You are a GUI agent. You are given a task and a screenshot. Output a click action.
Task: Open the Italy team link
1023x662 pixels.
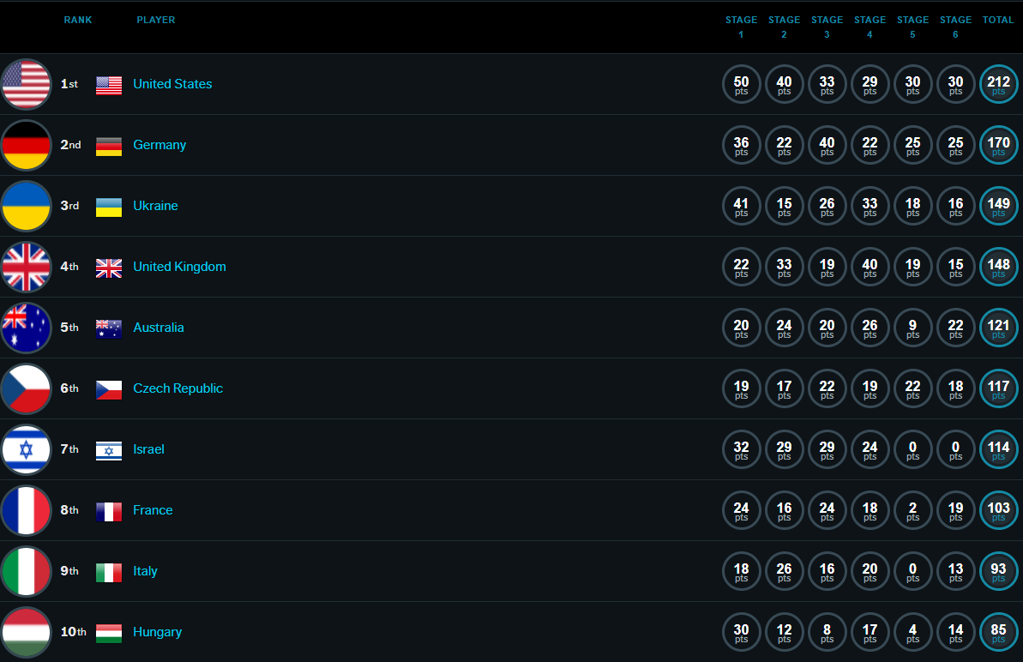pos(145,571)
